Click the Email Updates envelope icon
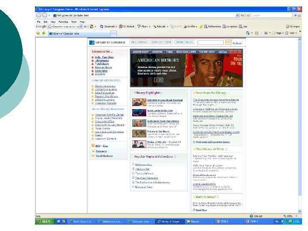 click(x=93, y=156)
